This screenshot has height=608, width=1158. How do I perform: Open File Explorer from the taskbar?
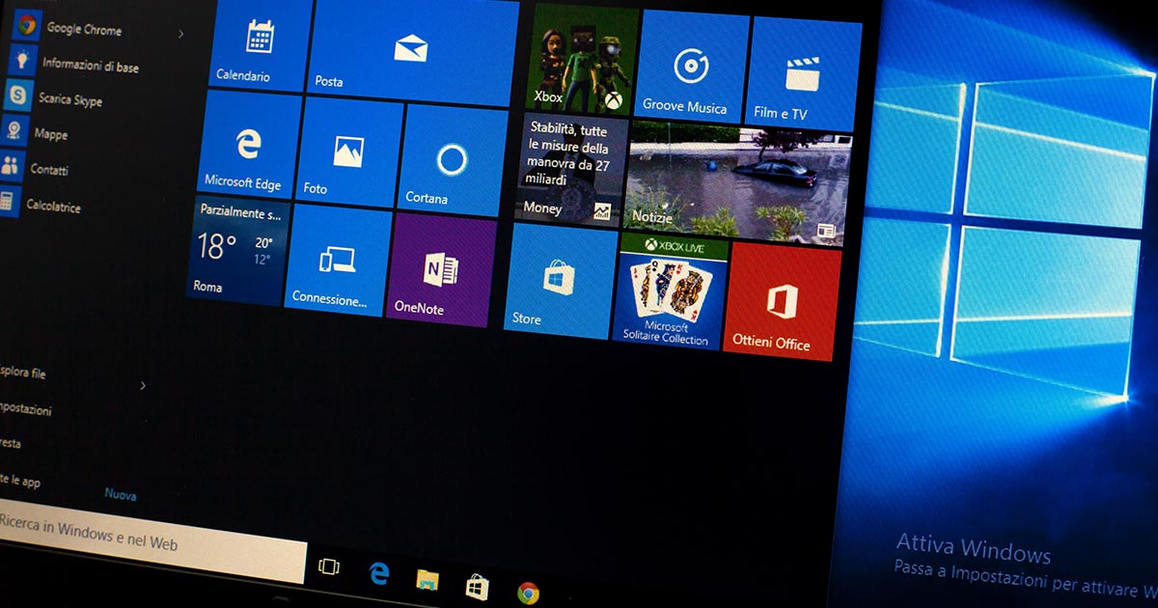tap(427, 580)
